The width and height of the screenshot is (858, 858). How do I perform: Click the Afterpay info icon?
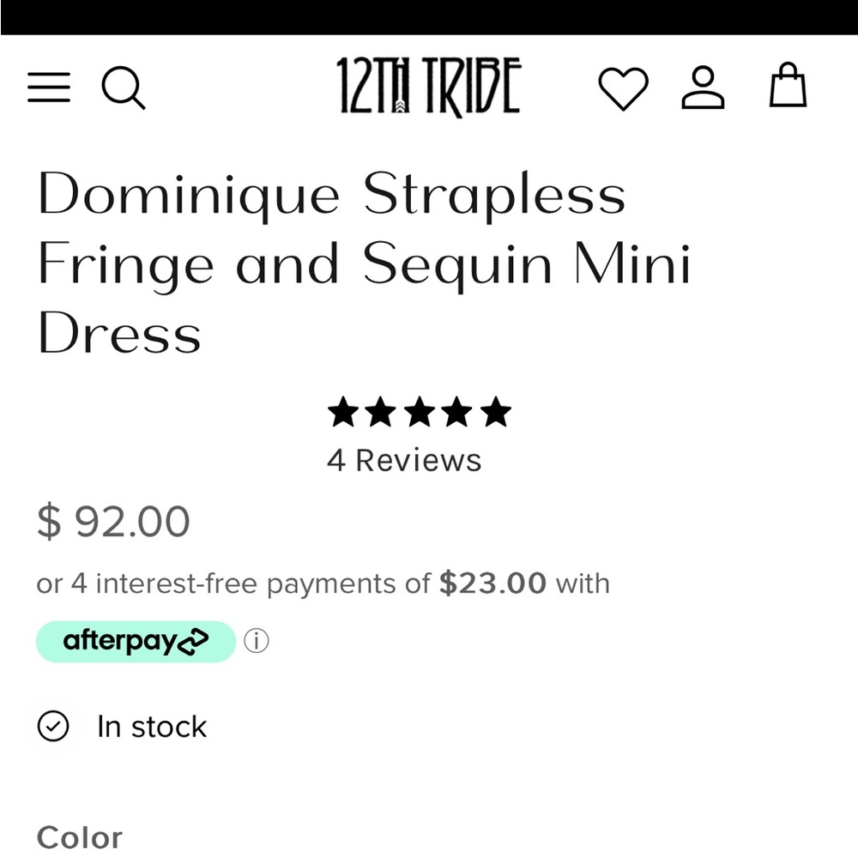click(257, 642)
